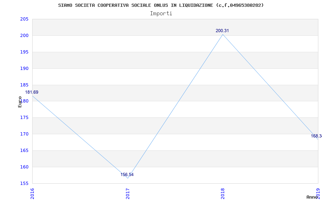Select the 2017 x-axis label
The image size is (322, 201).
(x=128, y=194)
